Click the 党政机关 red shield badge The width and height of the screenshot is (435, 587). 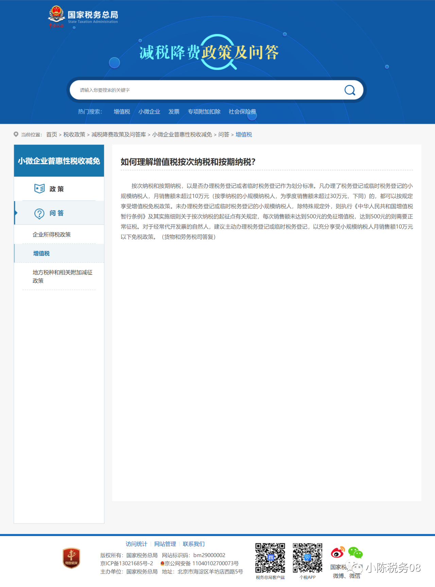pyautogui.click(x=71, y=558)
